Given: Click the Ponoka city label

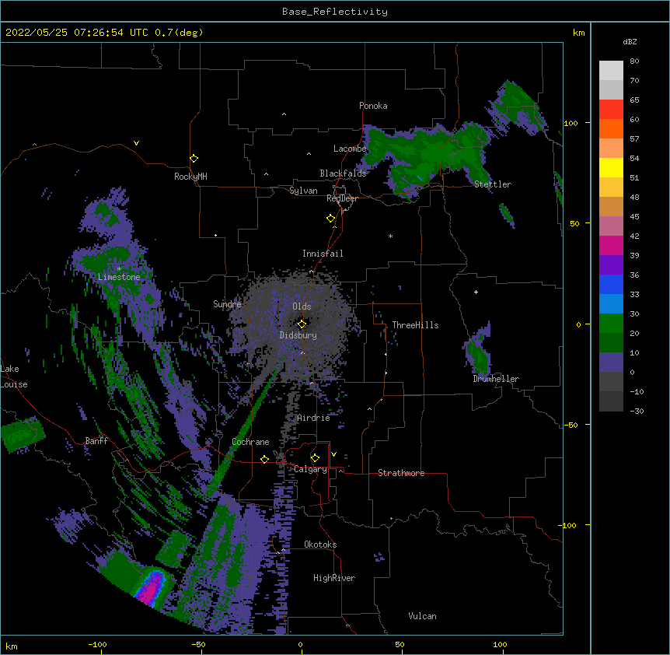Looking at the screenshot, I should (373, 106).
